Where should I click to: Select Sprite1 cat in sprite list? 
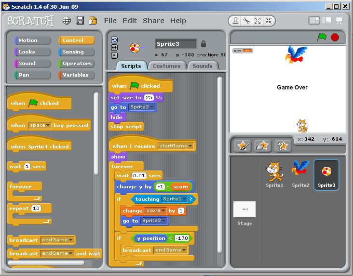[274, 175]
